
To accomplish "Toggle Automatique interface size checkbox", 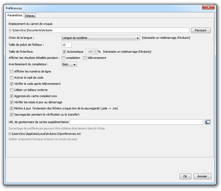I will 64,52.
